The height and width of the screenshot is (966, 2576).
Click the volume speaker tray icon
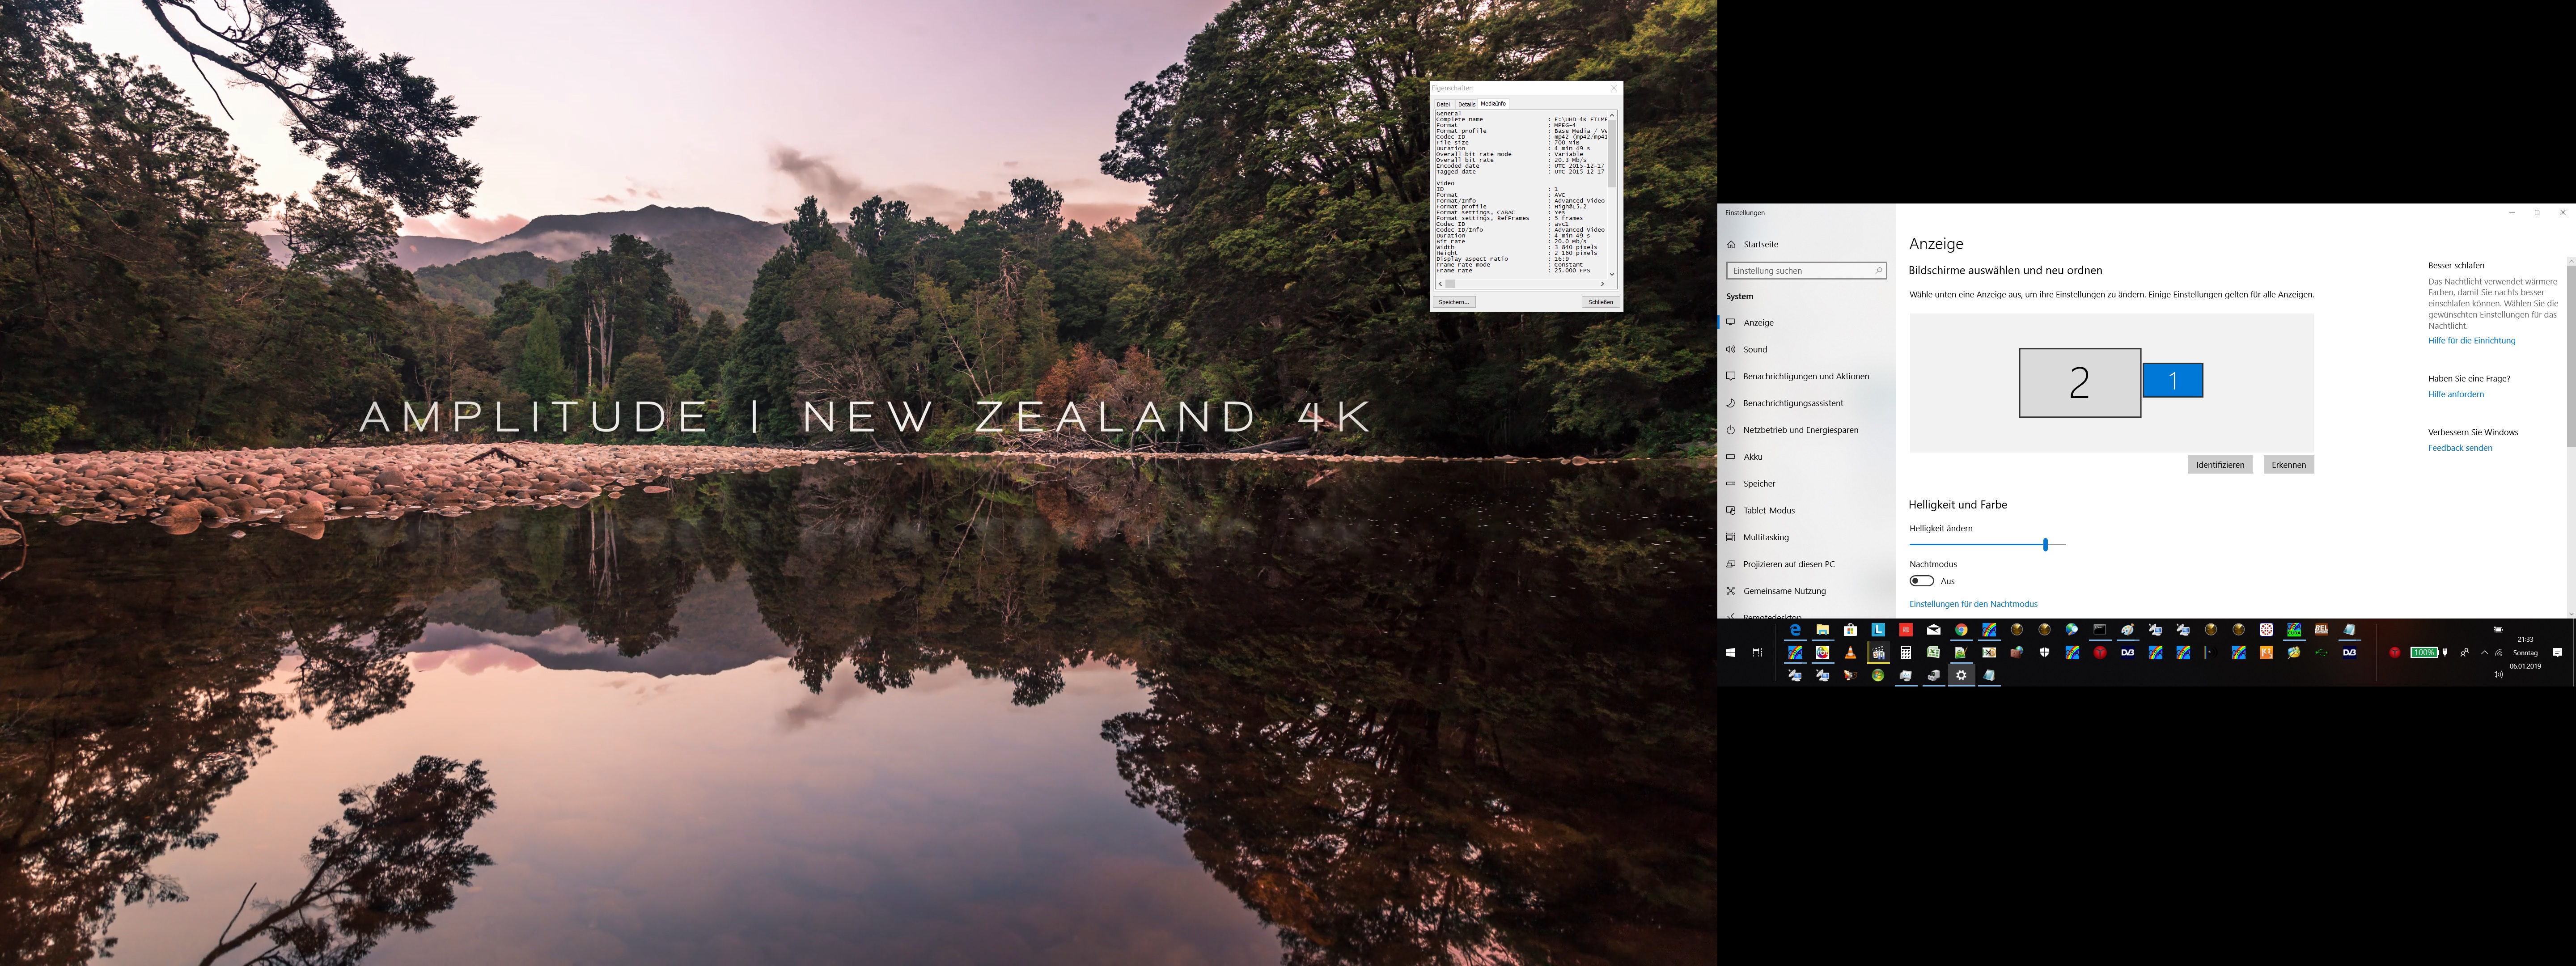[2498, 674]
